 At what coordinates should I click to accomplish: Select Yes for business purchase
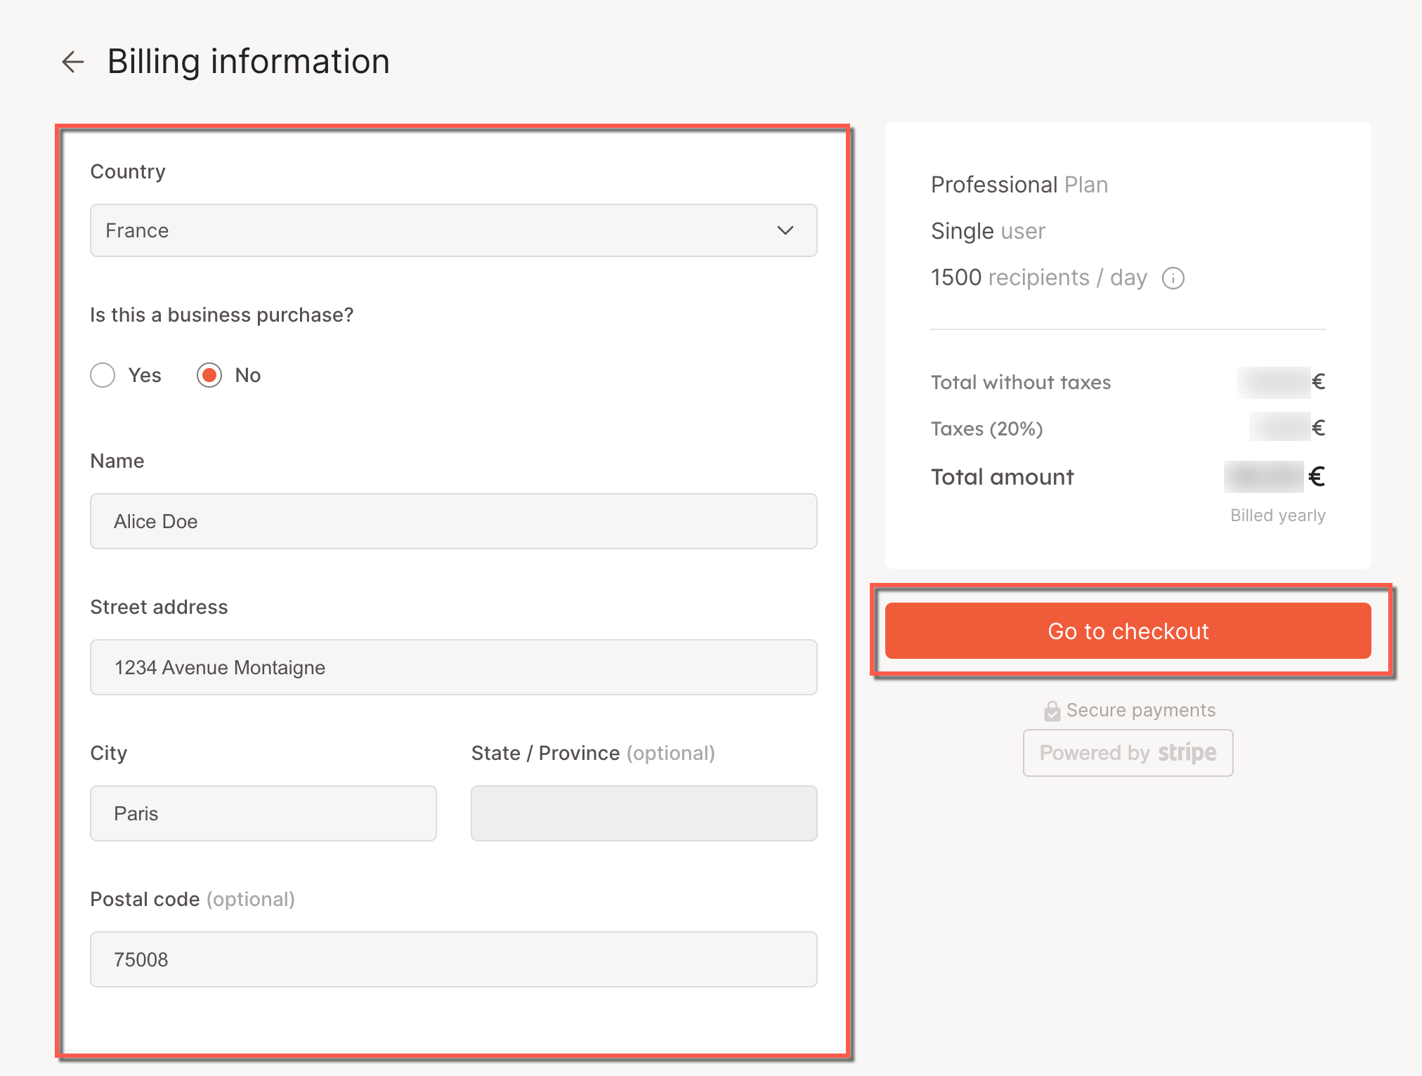[x=103, y=375]
